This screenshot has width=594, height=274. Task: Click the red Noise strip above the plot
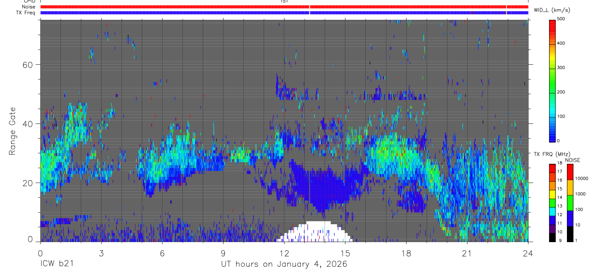[x=284, y=7]
